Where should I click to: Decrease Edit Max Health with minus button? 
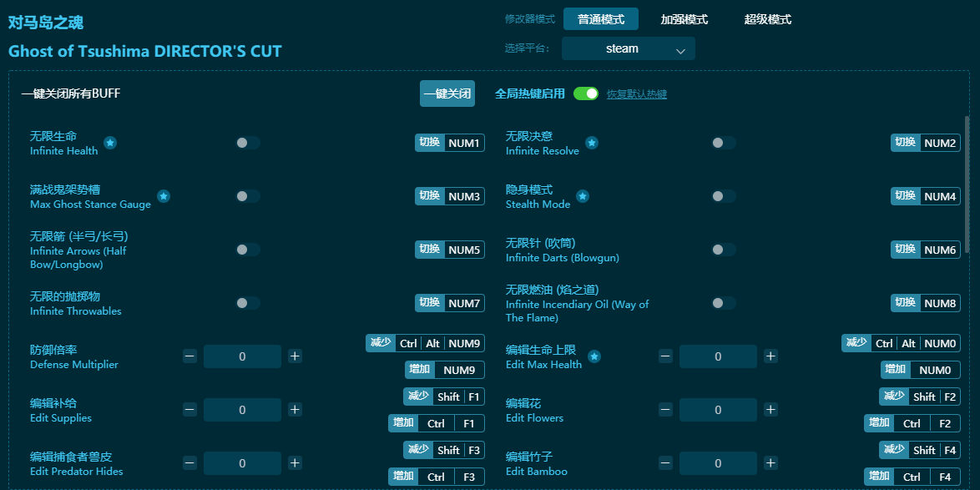pyautogui.click(x=665, y=356)
